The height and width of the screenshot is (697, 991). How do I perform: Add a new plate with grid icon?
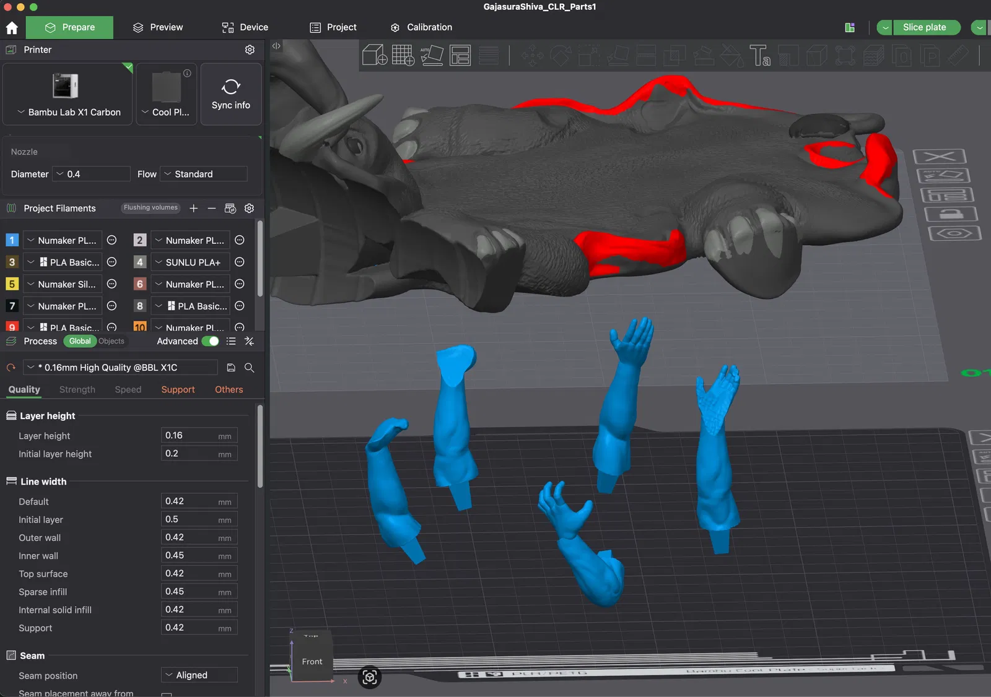coord(403,55)
